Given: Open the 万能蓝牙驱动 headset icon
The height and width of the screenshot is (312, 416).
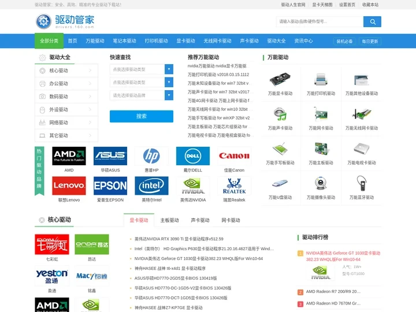Looking at the screenshot, I should click(361, 184).
